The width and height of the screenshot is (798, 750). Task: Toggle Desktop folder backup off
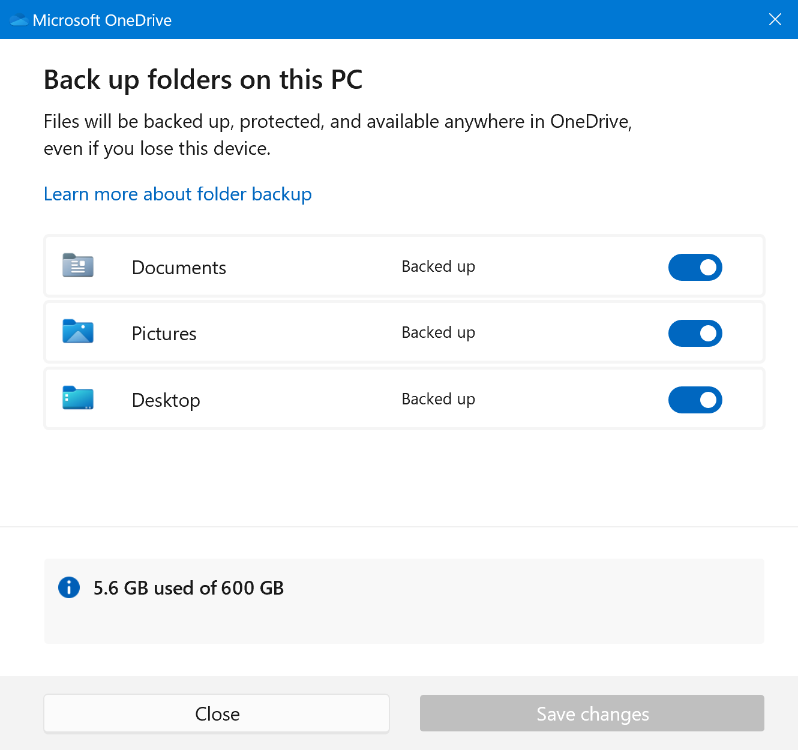pos(695,400)
